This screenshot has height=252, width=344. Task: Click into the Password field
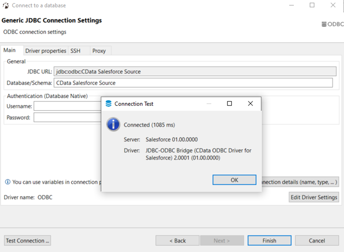[x=67, y=118]
